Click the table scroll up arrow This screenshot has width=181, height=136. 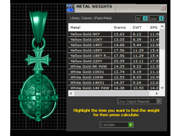point(162,26)
